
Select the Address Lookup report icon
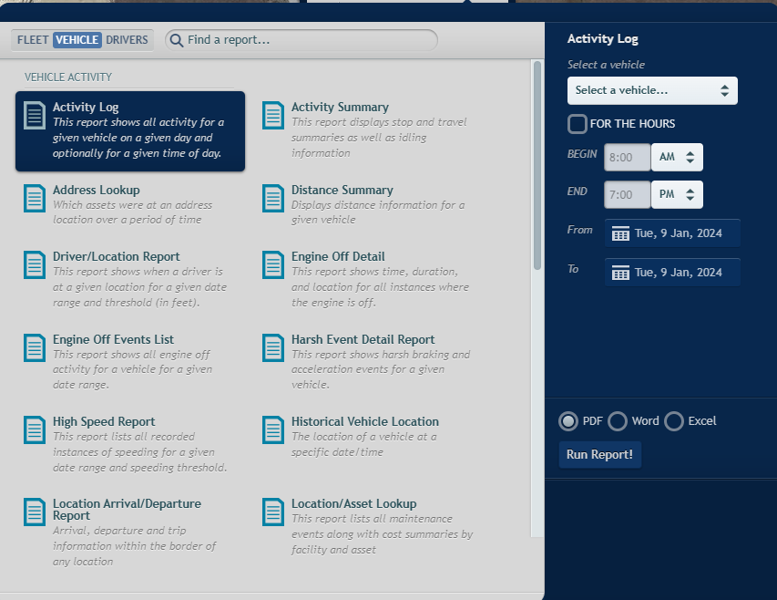[x=34, y=197]
